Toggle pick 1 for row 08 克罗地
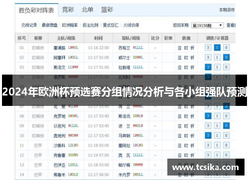The width and height of the screenshot is (249, 180). point(217,116)
